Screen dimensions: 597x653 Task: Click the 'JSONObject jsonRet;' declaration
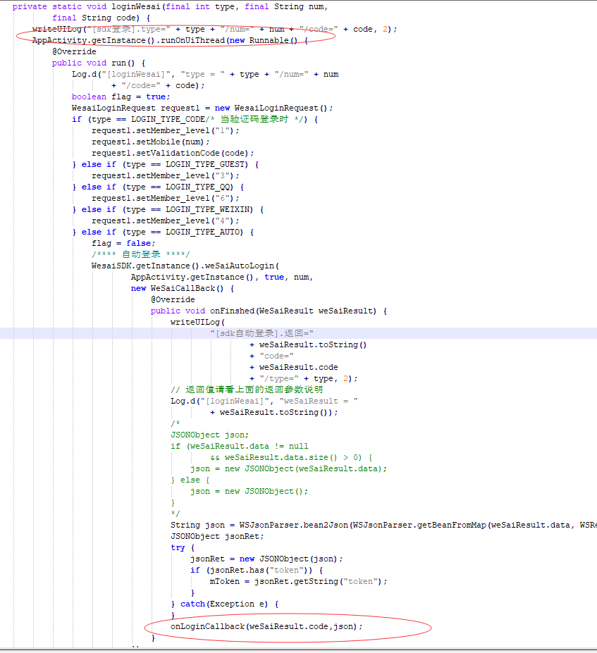click(217, 535)
